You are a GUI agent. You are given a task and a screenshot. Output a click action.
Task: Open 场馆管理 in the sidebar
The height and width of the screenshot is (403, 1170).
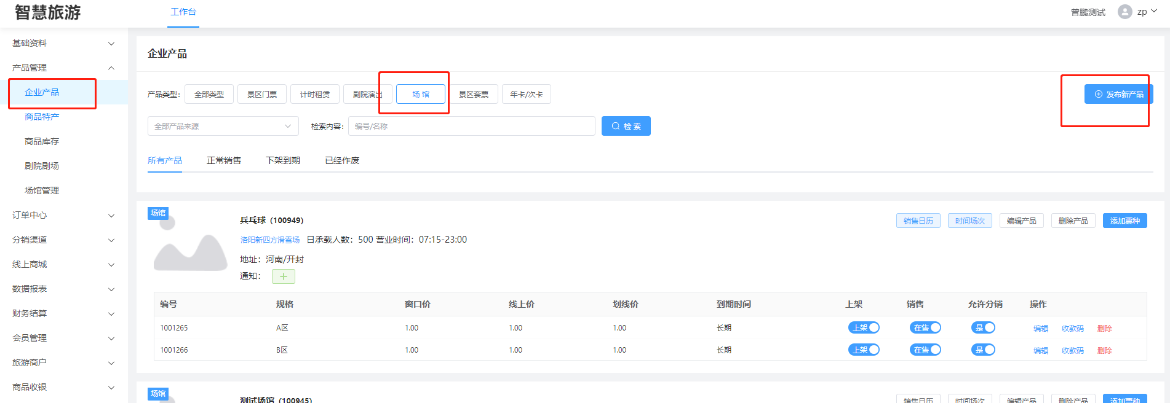click(x=42, y=190)
